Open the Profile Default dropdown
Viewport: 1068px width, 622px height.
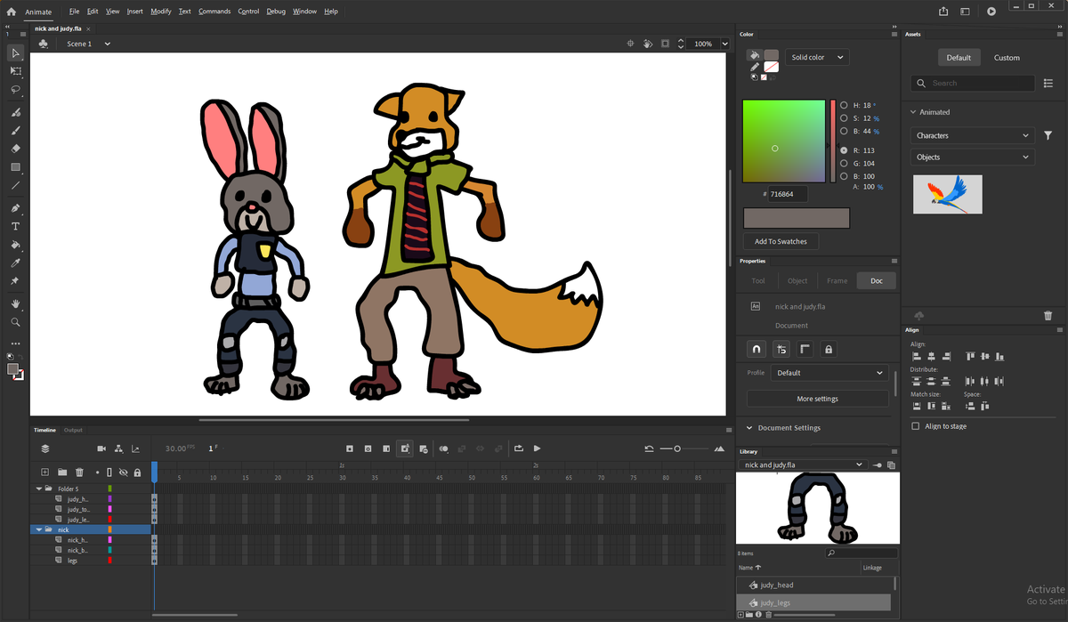pos(829,373)
